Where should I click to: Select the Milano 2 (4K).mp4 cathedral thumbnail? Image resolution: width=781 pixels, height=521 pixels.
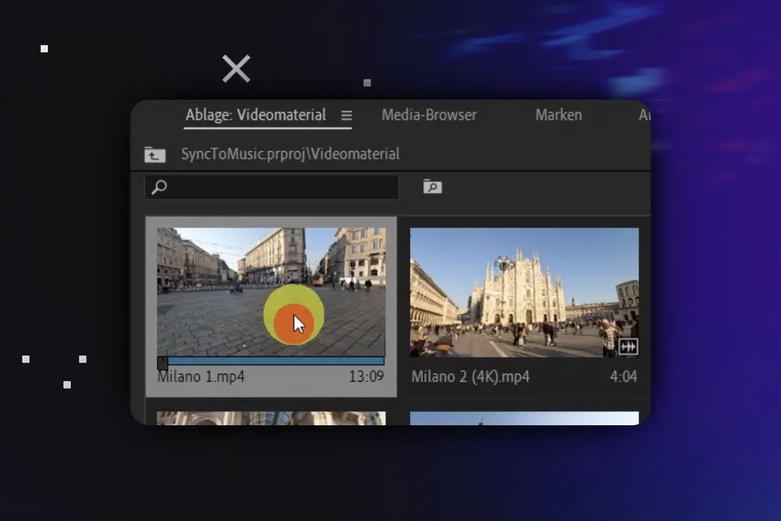click(x=525, y=292)
